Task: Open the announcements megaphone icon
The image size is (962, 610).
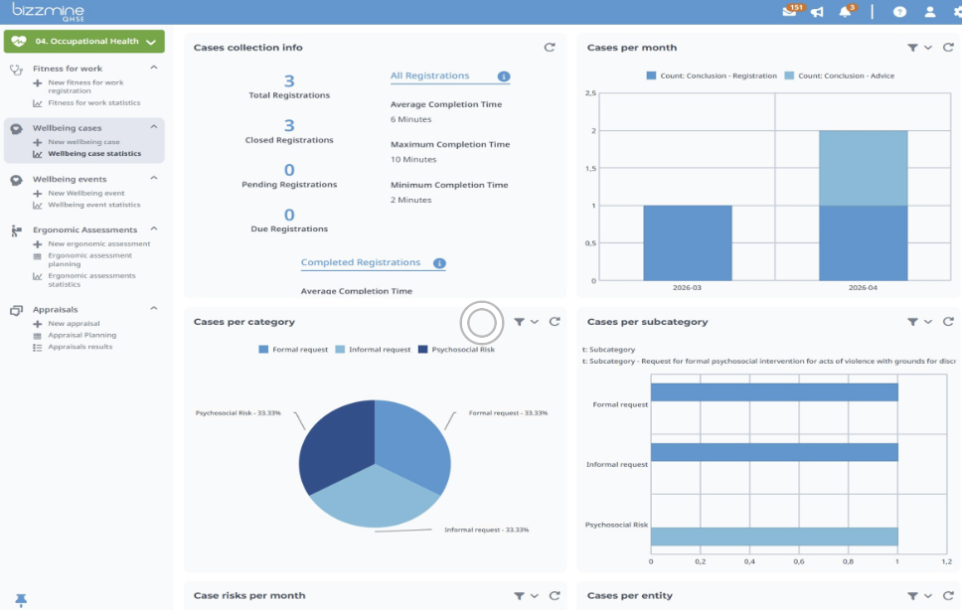Action: [x=817, y=12]
